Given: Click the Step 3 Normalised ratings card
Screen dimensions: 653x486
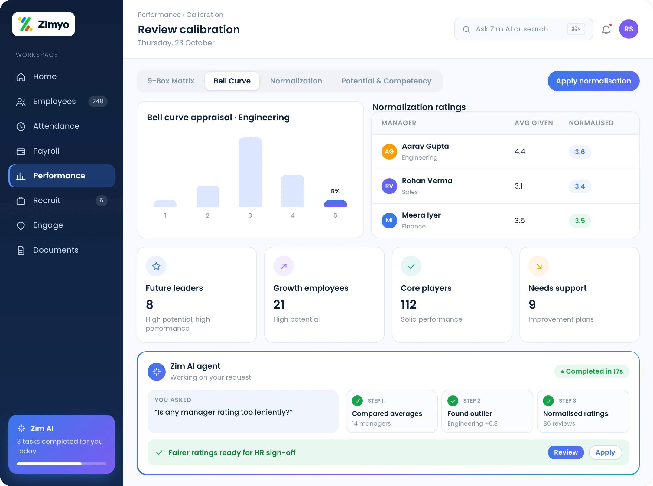Looking at the screenshot, I should point(583,411).
